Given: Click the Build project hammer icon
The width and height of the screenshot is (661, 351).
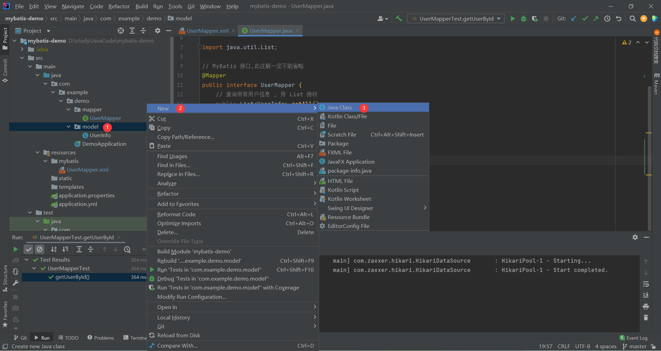Looking at the screenshot, I should tap(399, 19).
